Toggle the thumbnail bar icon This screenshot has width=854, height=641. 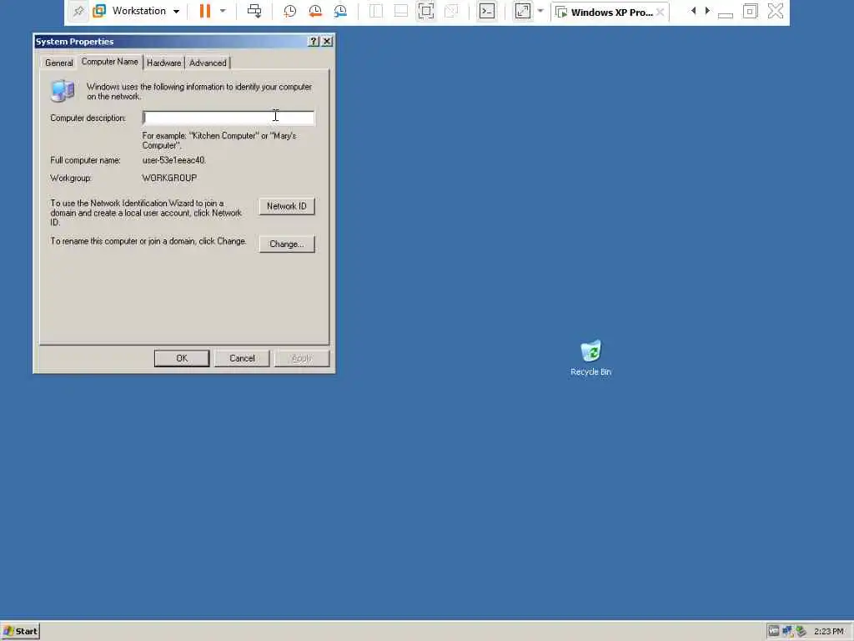tap(401, 11)
